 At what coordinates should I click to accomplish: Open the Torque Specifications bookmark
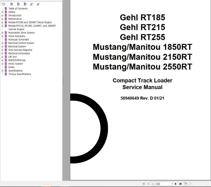20,74
